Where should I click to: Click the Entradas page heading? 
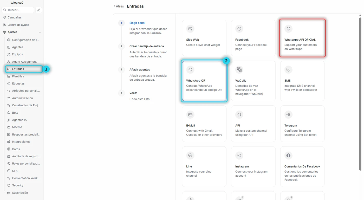click(135, 6)
